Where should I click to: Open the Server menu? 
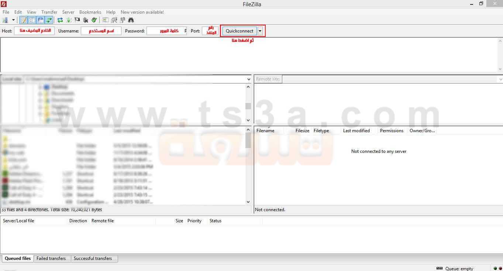[x=68, y=12]
